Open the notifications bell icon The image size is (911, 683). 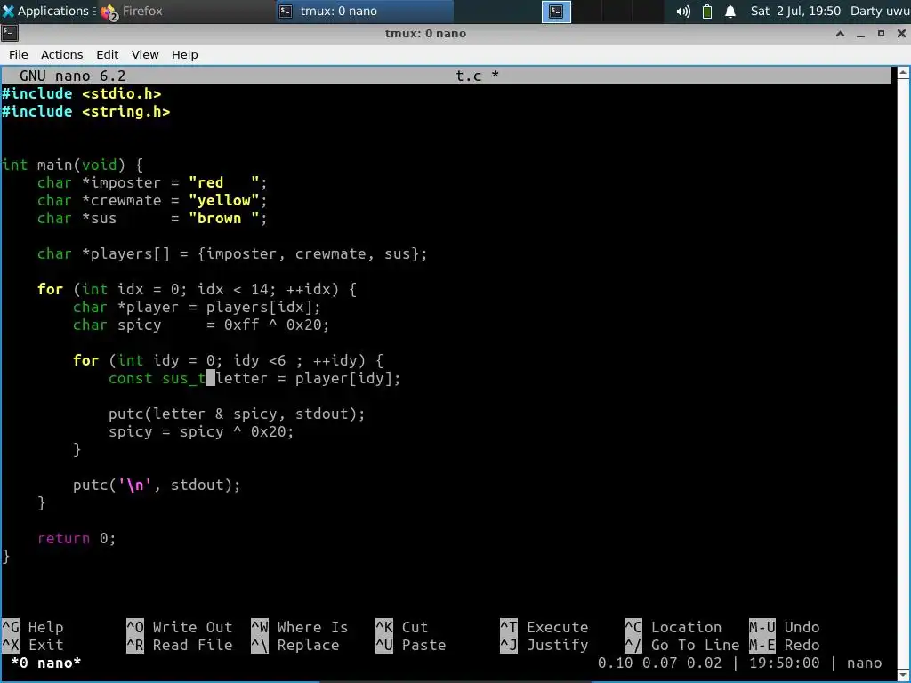730,12
